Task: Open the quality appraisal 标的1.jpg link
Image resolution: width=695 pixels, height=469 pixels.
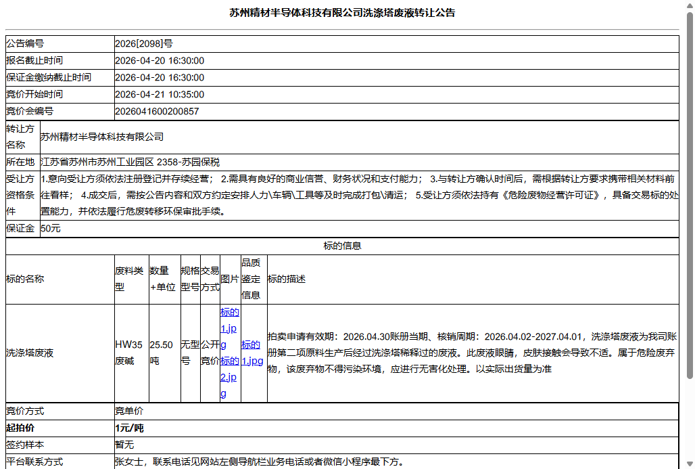Action: point(252,353)
